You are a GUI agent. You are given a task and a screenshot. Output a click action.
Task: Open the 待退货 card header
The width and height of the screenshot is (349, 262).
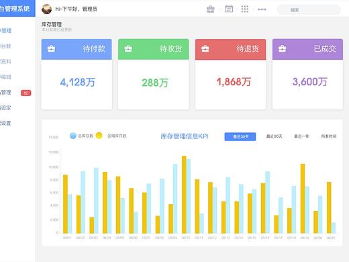coord(230,49)
